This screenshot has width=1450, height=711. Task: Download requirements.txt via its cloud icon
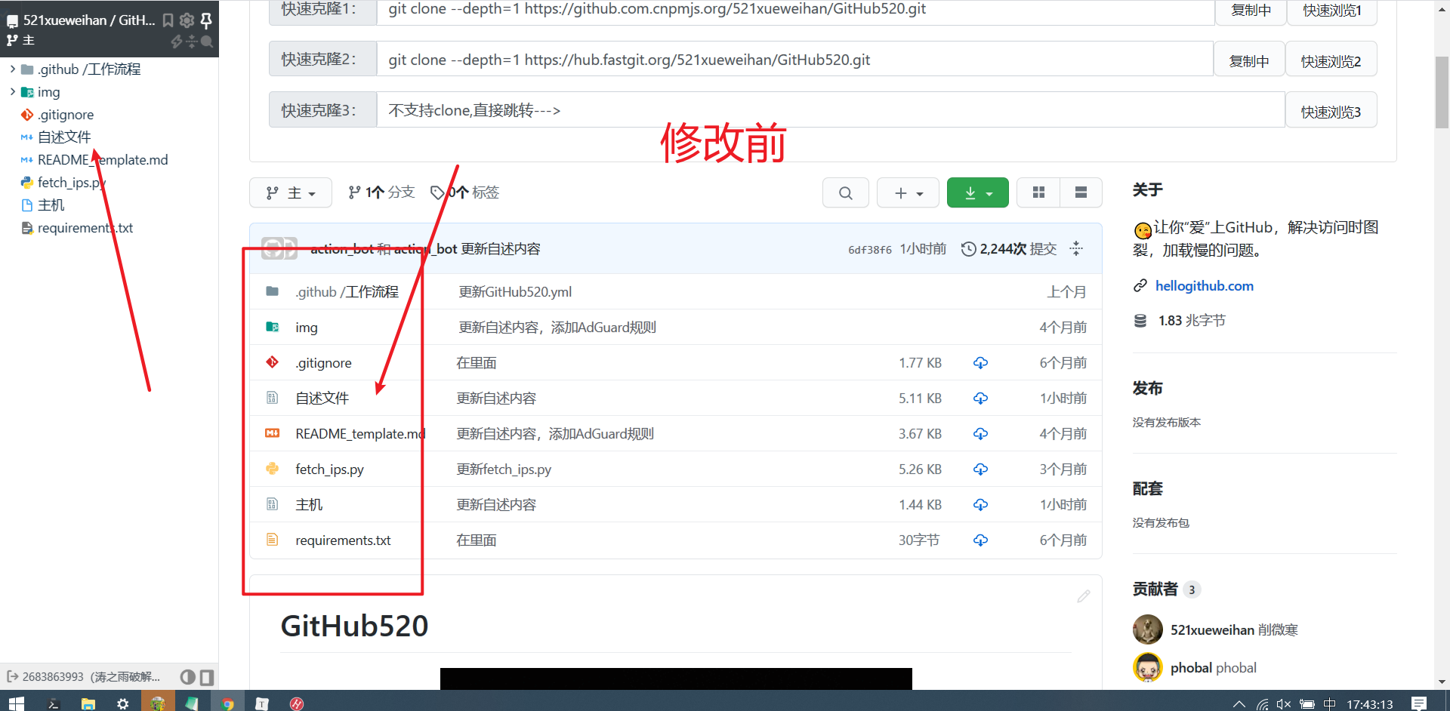[980, 540]
